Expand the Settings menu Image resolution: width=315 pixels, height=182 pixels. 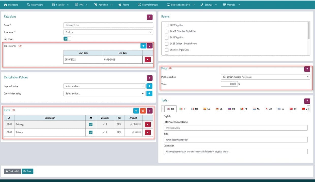click(209, 5)
